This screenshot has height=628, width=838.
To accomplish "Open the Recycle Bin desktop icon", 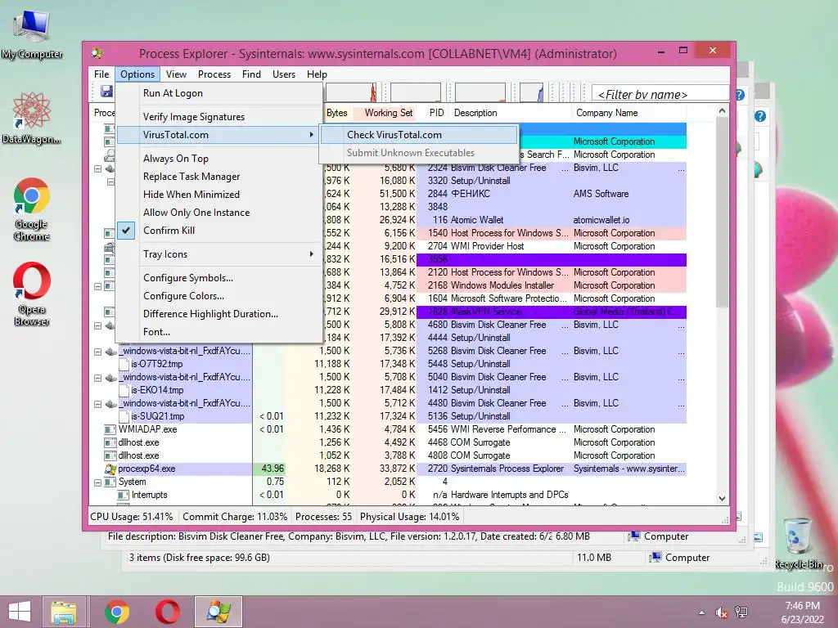I will point(799,543).
